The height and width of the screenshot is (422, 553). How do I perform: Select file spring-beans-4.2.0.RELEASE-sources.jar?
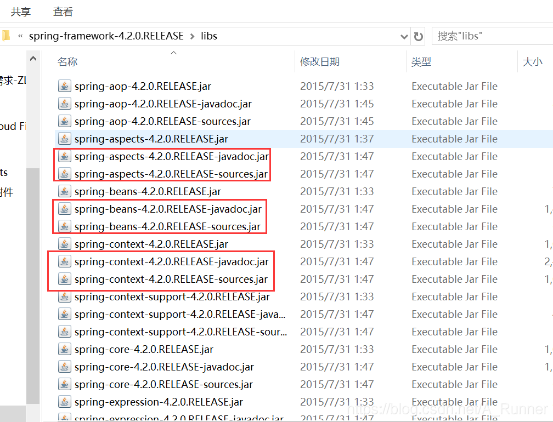[x=167, y=227]
